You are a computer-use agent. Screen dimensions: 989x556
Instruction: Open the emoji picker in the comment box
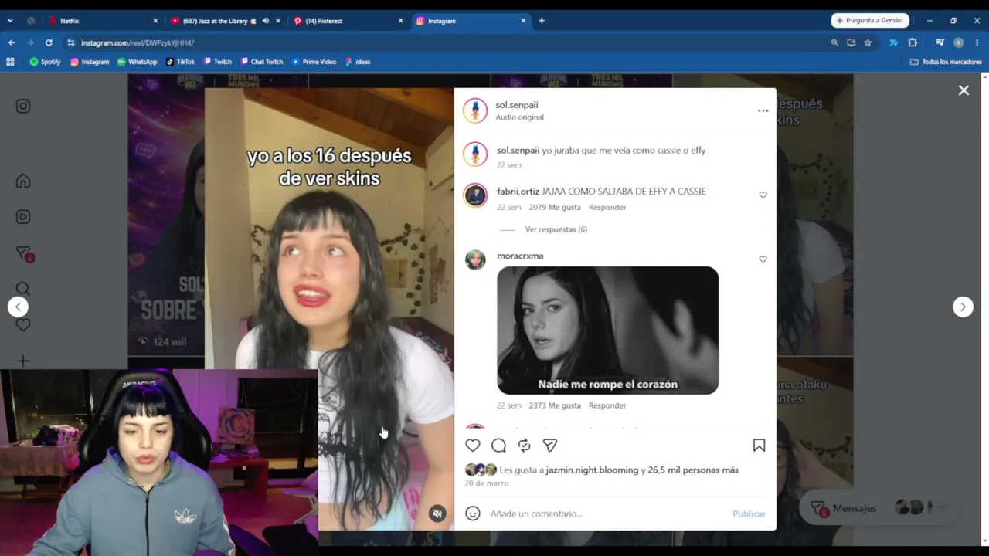(x=473, y=514)
